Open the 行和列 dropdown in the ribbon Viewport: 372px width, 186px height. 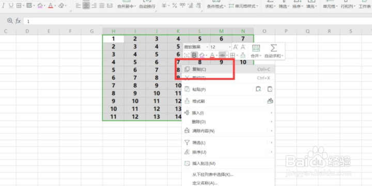coord(348,6)
